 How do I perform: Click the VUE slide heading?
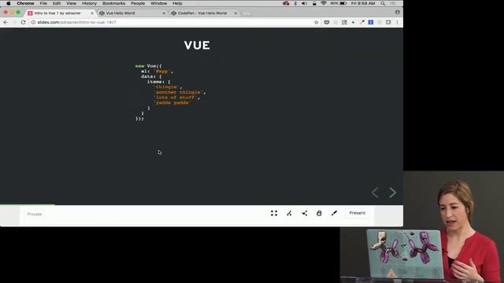[x=197, y=46]
